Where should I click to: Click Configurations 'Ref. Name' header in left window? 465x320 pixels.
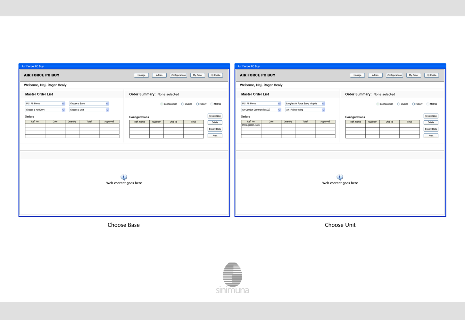pos(139,122)
